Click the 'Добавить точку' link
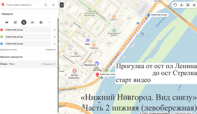197x114 pixels. 8,50
